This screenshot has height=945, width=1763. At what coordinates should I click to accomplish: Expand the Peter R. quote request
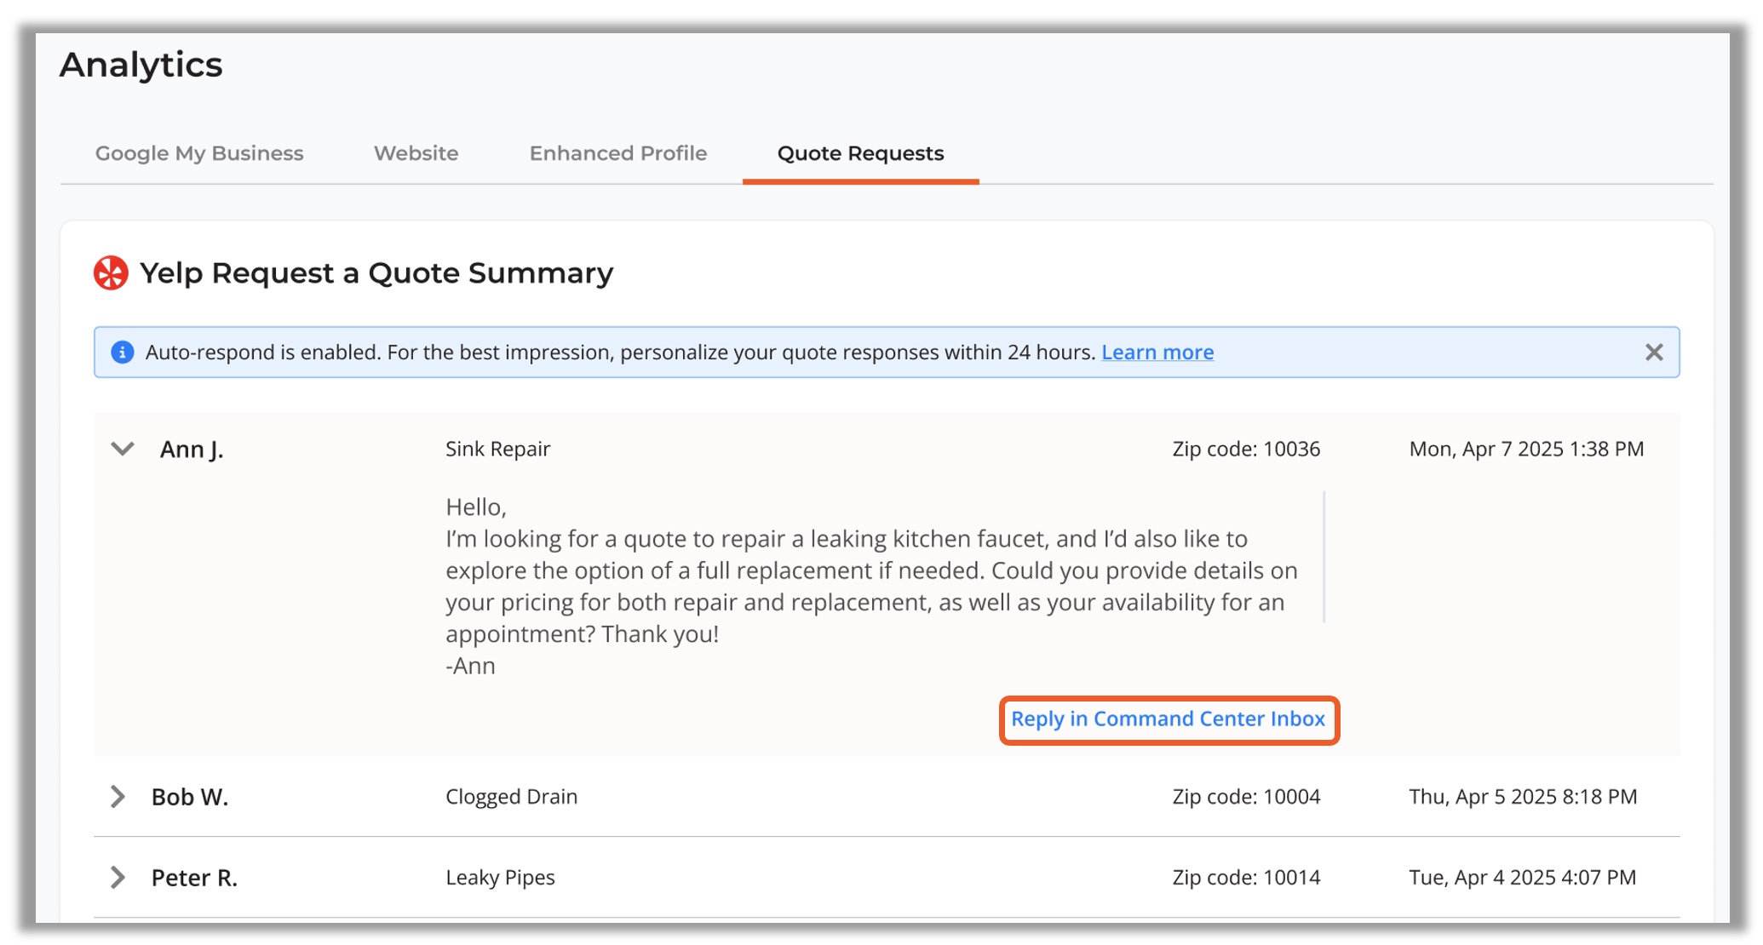[118, 878]
